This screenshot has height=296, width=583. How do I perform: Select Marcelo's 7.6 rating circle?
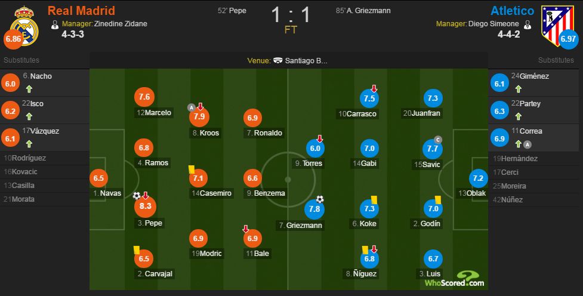point(144,97)
